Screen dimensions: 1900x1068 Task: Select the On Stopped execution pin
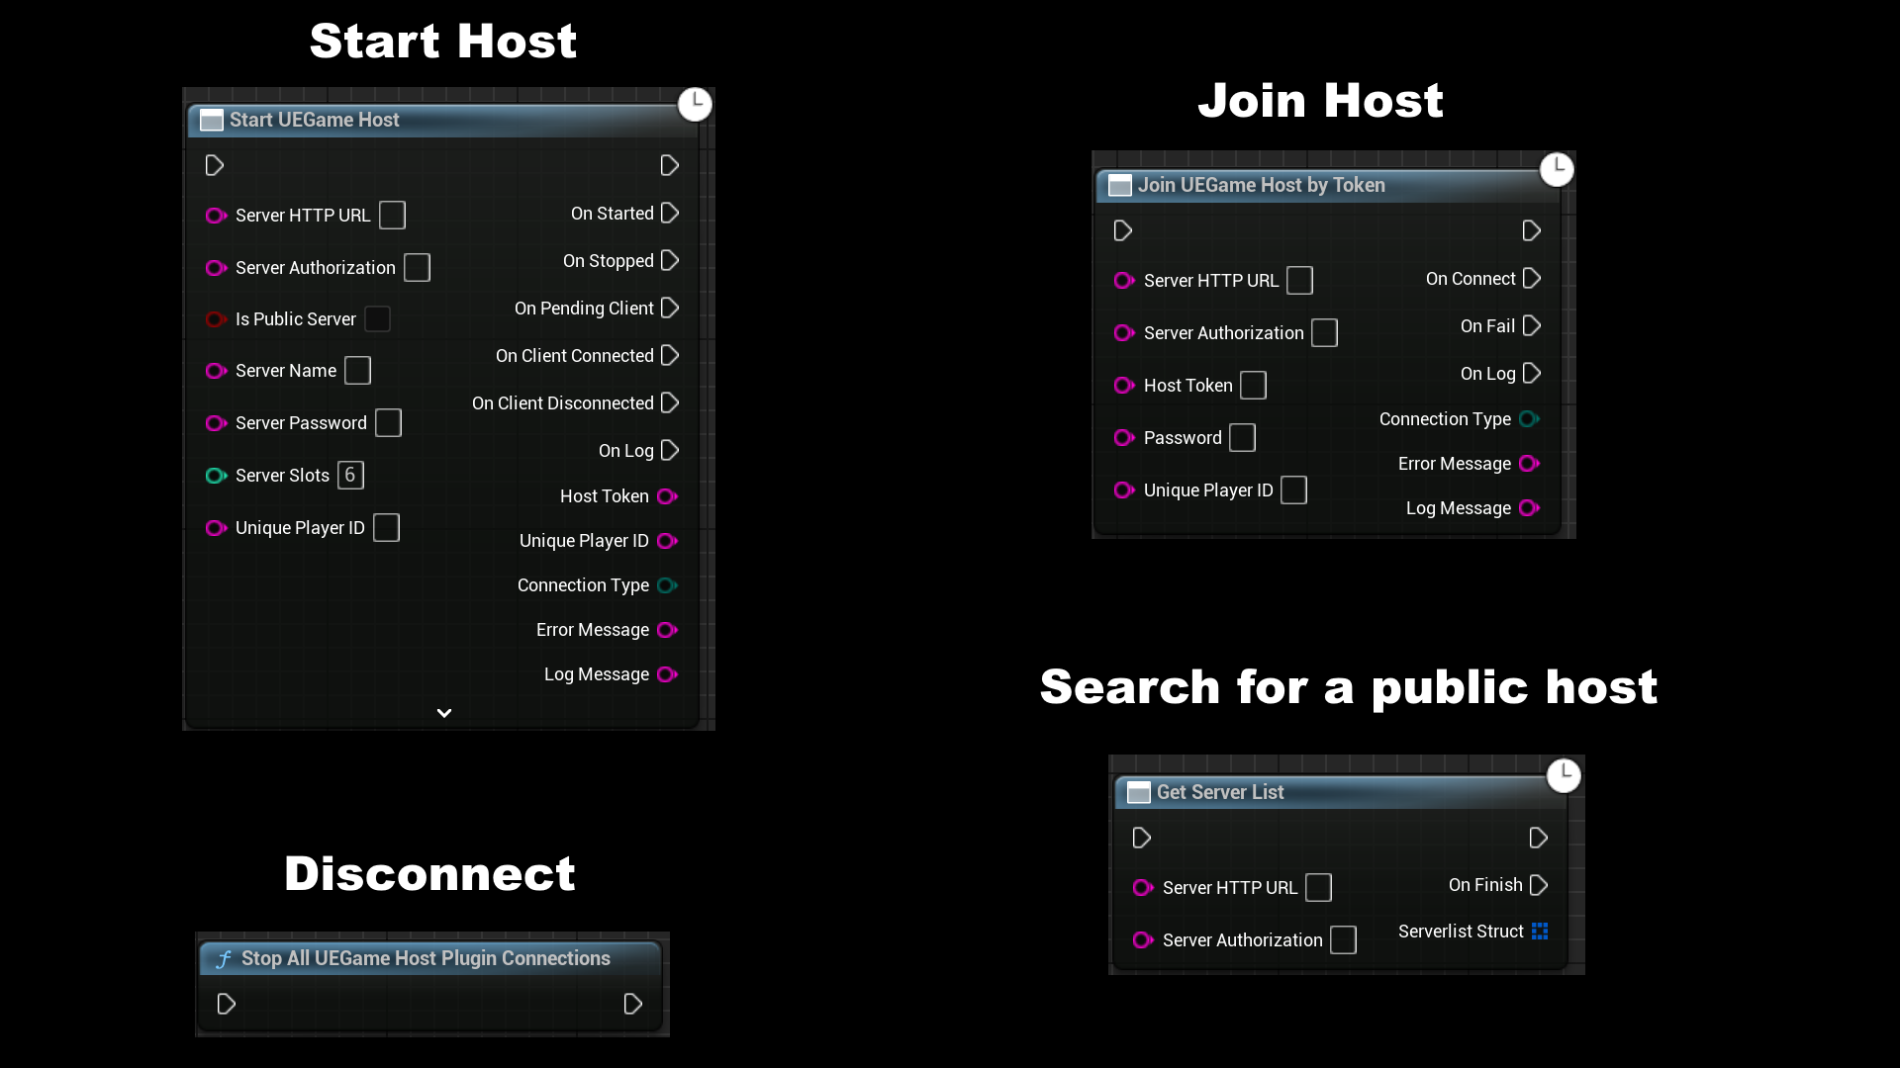668,260
